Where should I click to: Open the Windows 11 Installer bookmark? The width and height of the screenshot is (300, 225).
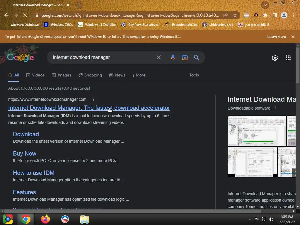tap(97, 25)
